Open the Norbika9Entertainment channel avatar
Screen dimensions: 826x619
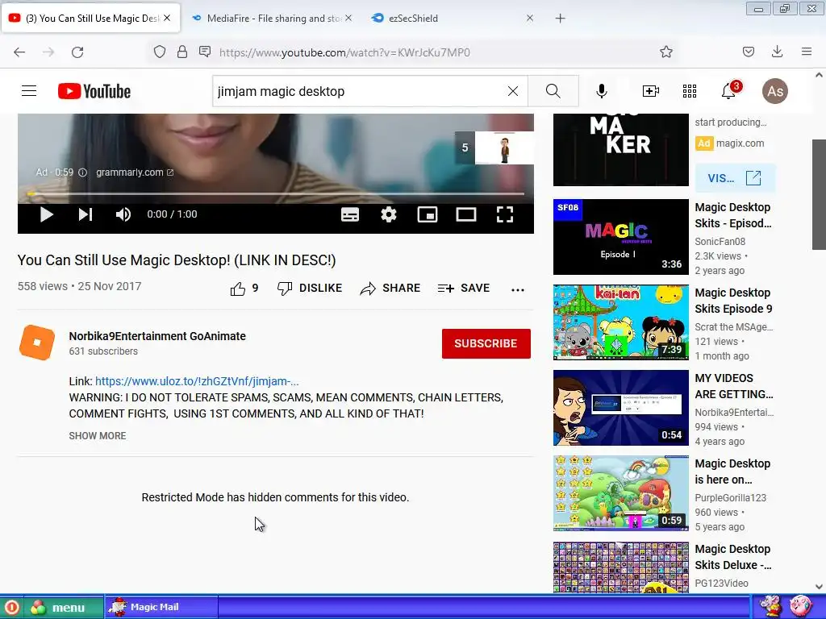click(37, 343)
